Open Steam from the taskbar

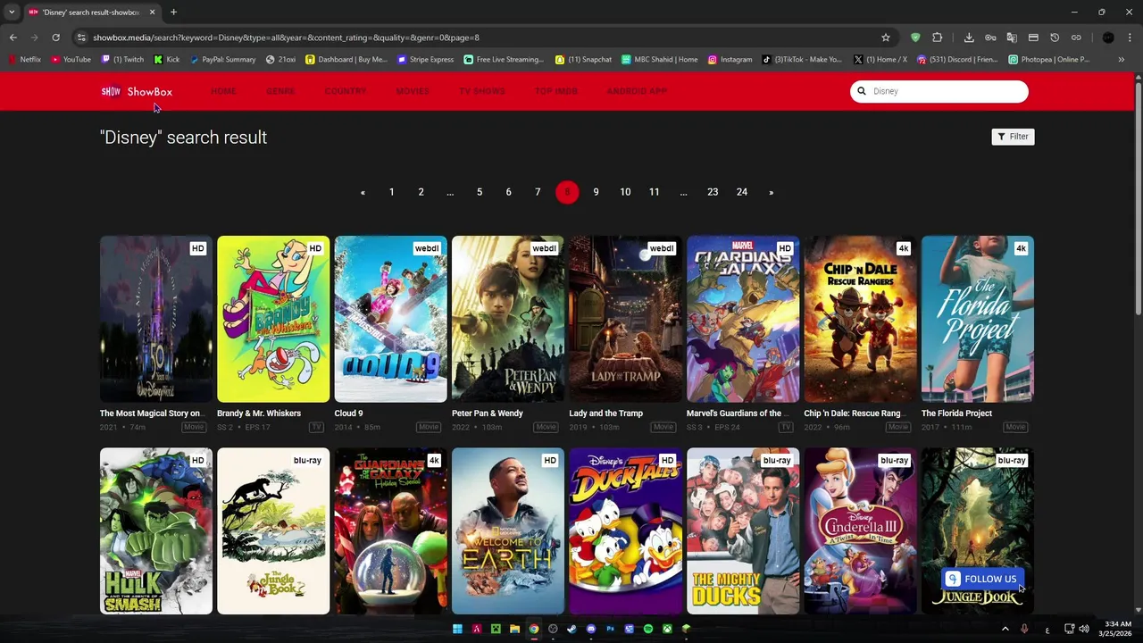571,629
